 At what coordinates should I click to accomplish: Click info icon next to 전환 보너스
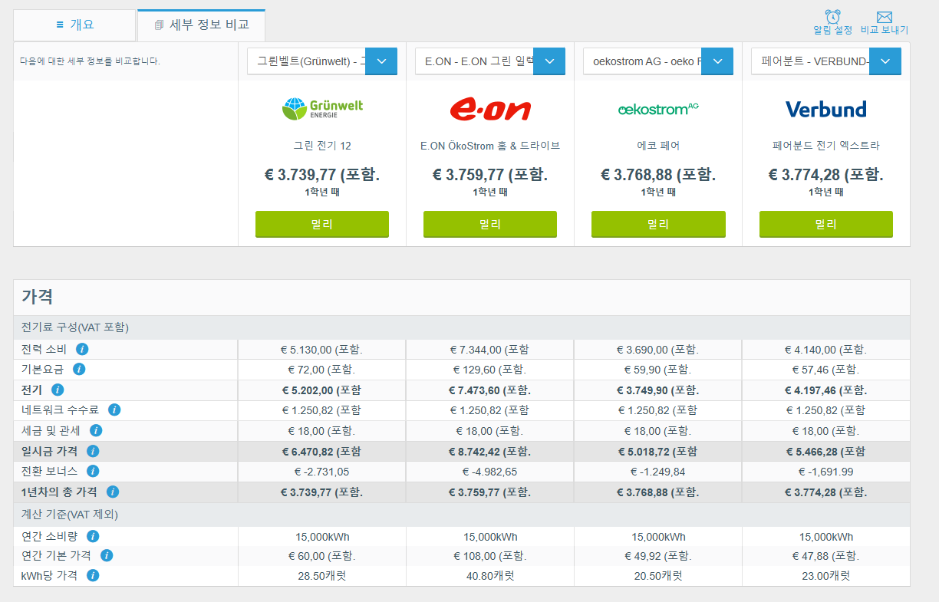[93, 471]
